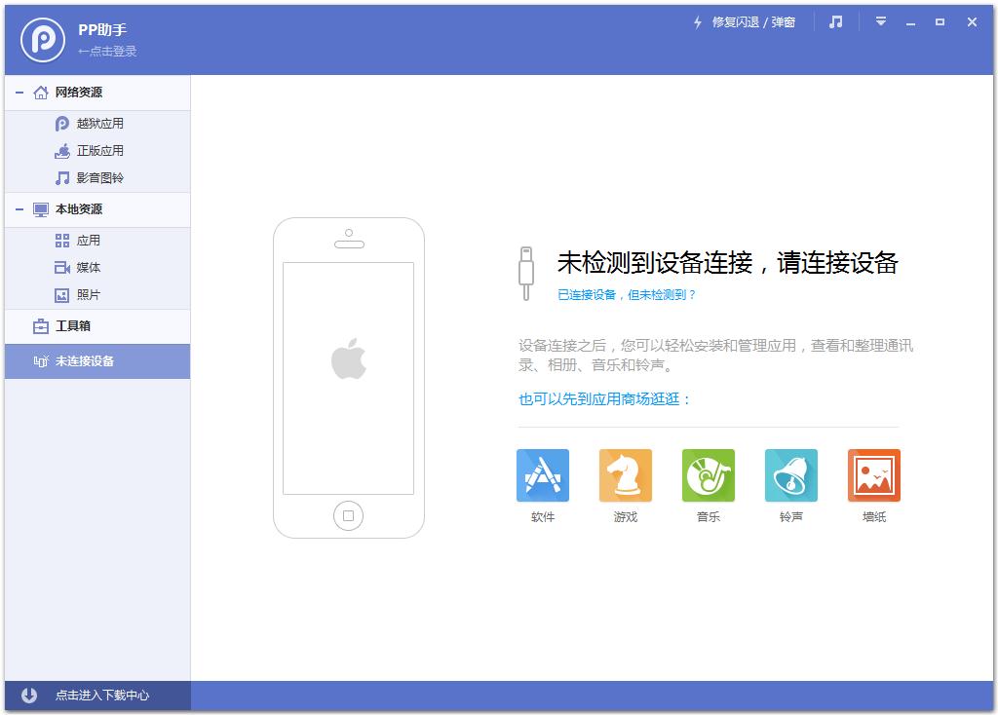This screenshot has width=998, height=715.
Task: Open the 媒体 local media section
Action: [x=88, y=267]
